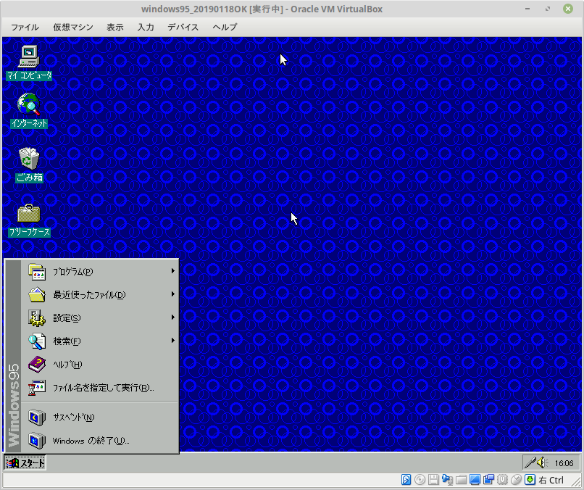Click the floppy disk status icon
Image resolution: width=584 pixels, height=490 pixels.
click(x=434, y=479)
